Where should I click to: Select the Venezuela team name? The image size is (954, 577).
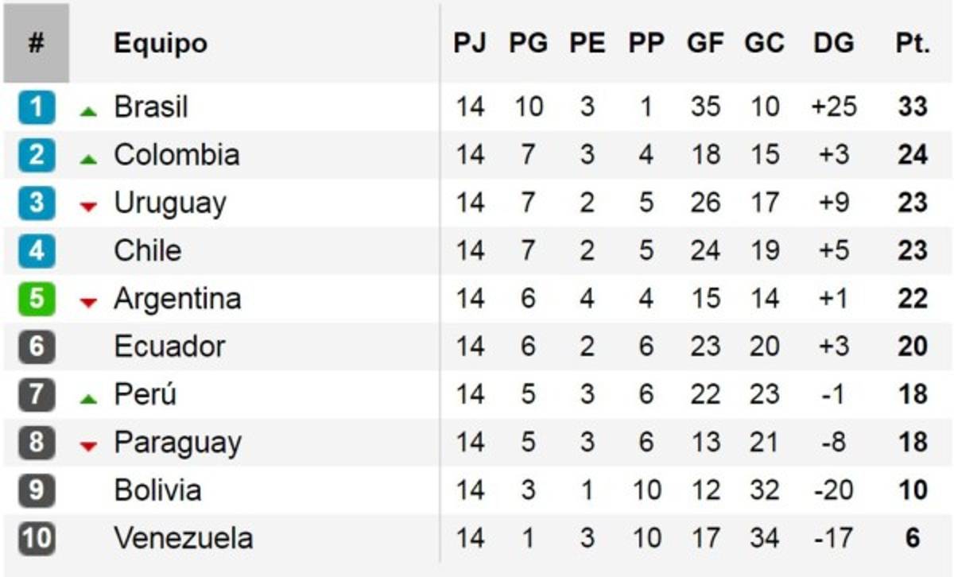click(183, 539)
